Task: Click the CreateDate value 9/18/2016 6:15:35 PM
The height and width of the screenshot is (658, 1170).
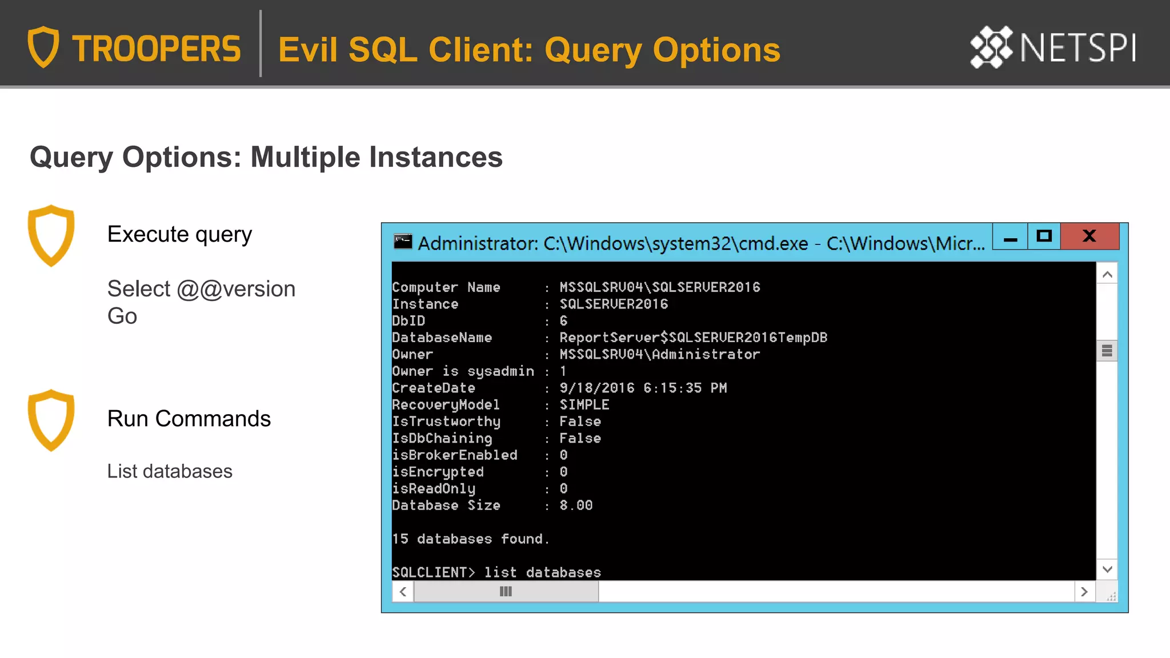Action: pos(643,388)
